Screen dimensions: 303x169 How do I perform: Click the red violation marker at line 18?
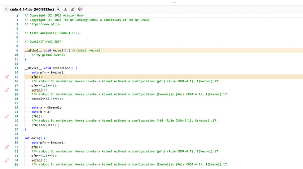(6, 90)
